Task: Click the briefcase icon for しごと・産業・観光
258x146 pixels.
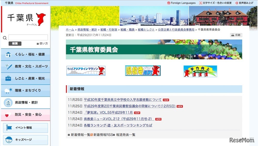Action: click(8, 79)
